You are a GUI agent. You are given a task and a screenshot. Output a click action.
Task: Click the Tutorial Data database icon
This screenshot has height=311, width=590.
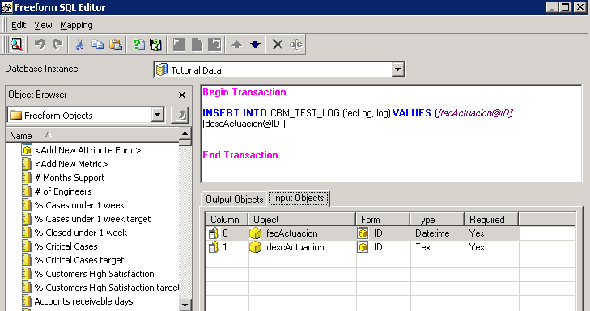tap(162, 69)
